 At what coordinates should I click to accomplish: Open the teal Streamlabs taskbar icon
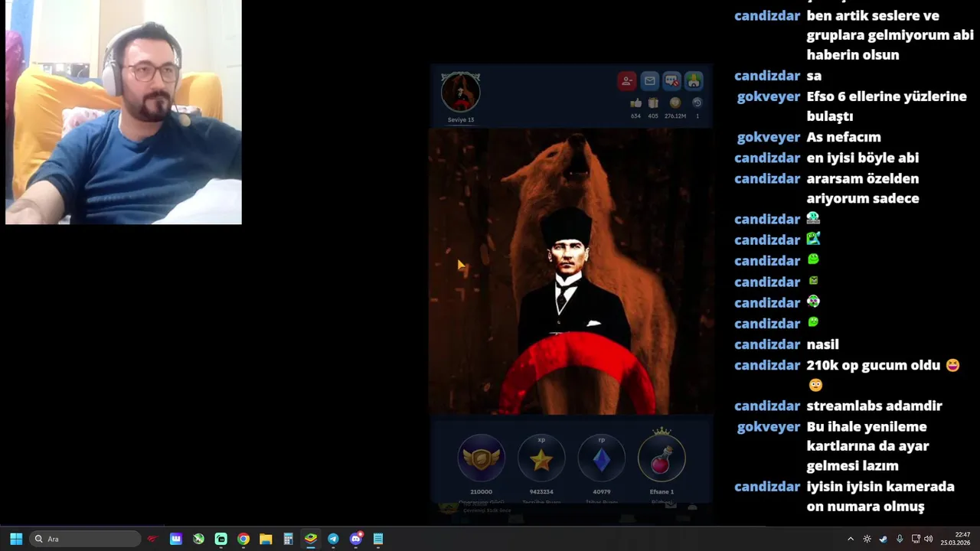point(220,539)
